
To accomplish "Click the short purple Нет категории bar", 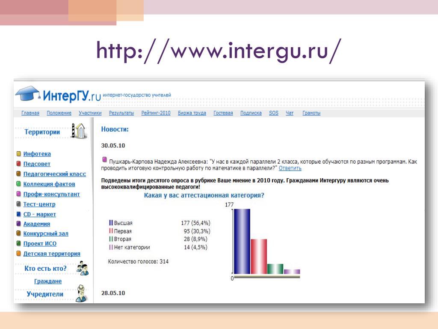I will tap(292, 272).
